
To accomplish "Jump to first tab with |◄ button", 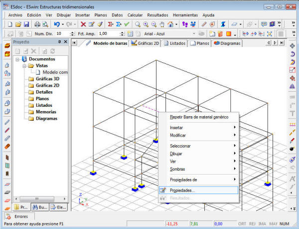I will pos(74,43).
